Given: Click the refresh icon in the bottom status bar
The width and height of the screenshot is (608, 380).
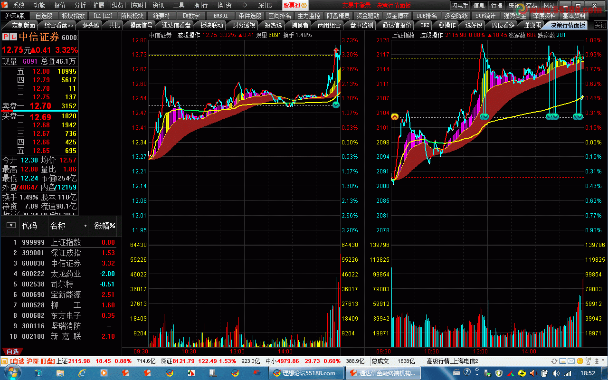Looking at the screenshot, I should click(x=555, y=361).
